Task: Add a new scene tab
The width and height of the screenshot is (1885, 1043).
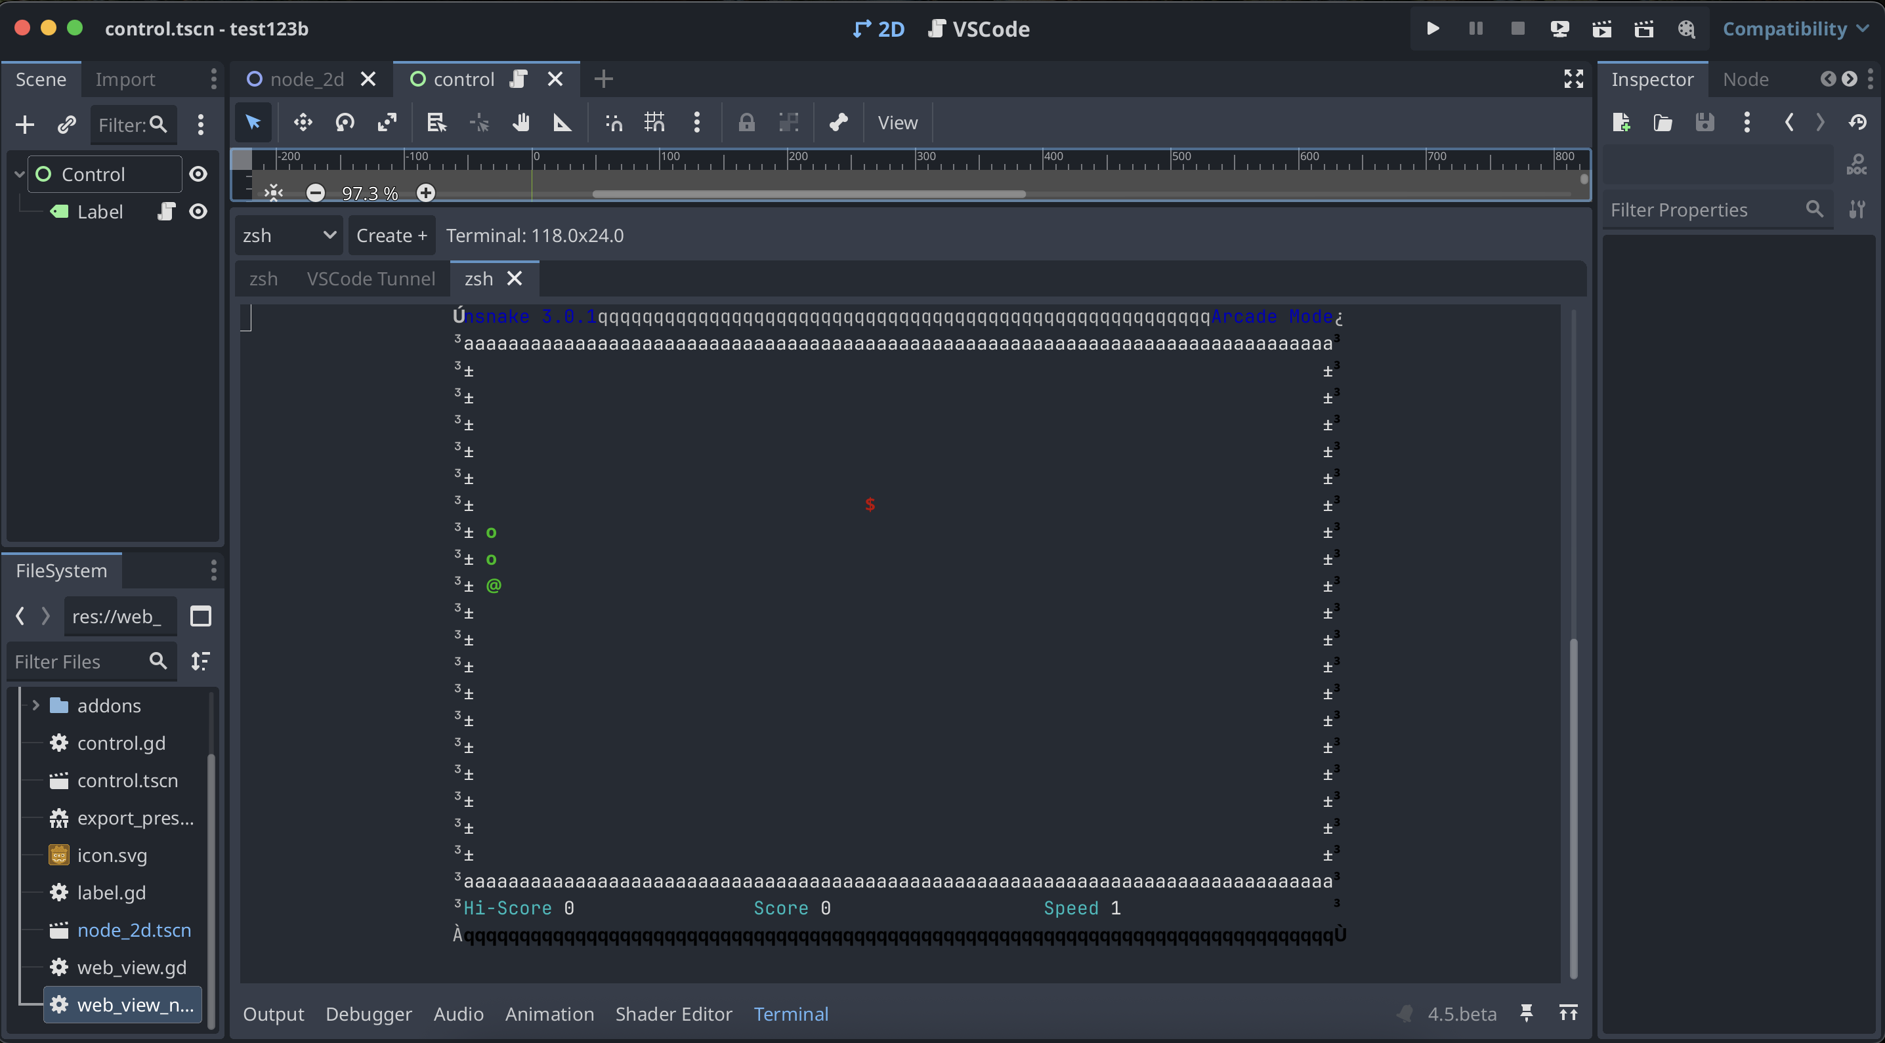Action: 603,79
